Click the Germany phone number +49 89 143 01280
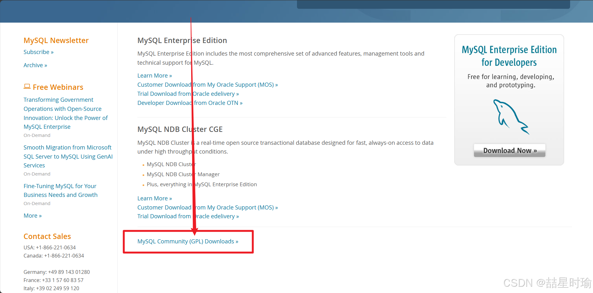The image size is (593, 293). (x=69, y=272)
